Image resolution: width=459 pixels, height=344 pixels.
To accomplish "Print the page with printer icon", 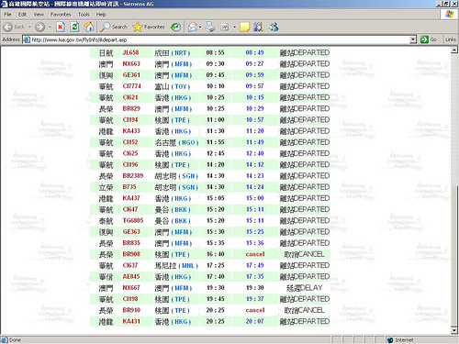I will click(210, 28).
